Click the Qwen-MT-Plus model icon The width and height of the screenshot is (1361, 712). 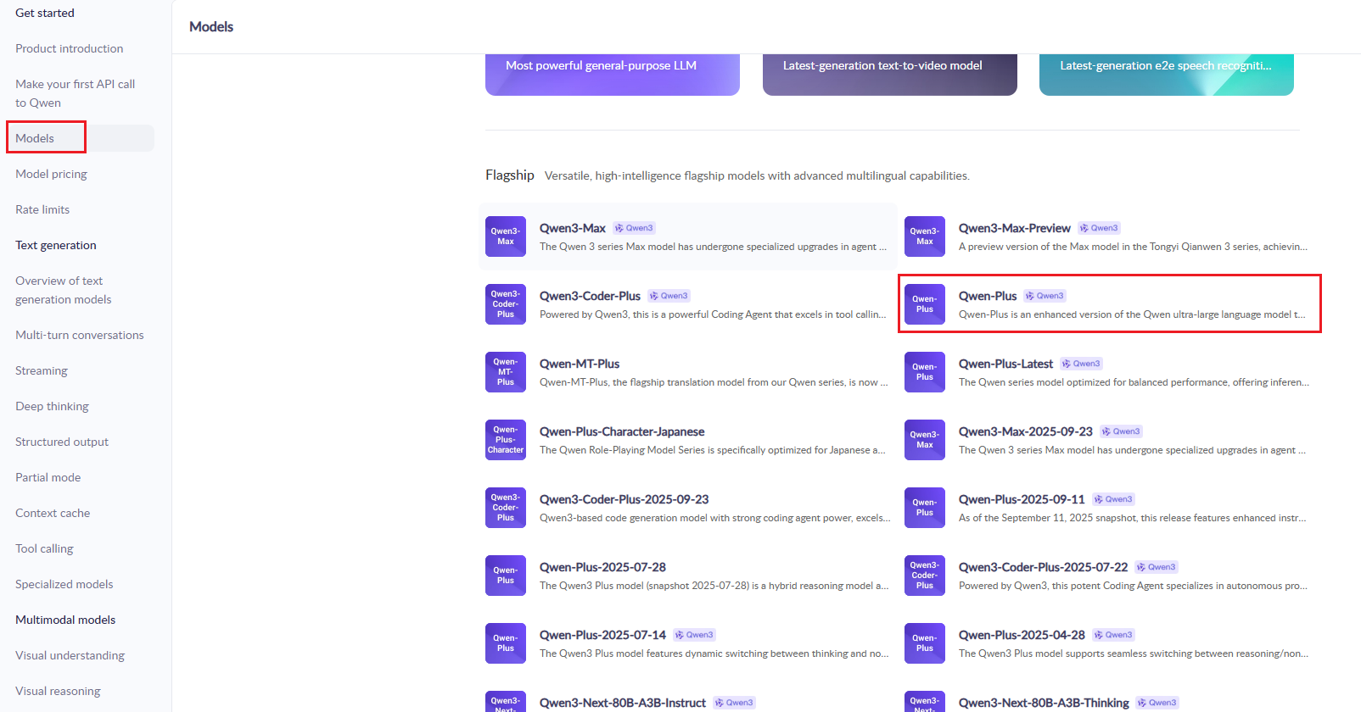point(506,372)
